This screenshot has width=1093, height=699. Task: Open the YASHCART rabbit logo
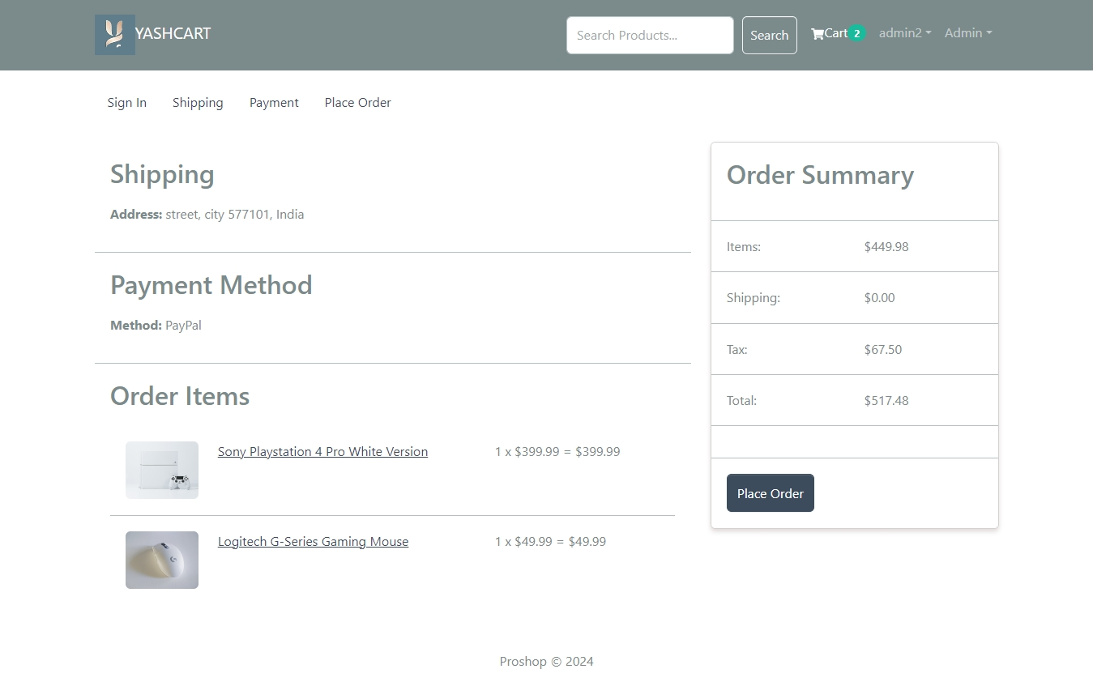click(114, 35)
